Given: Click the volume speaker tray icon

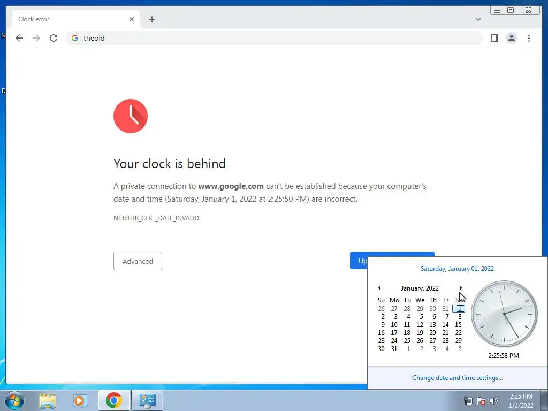Looking at the screenshot, I should click(x=494, y=401).
